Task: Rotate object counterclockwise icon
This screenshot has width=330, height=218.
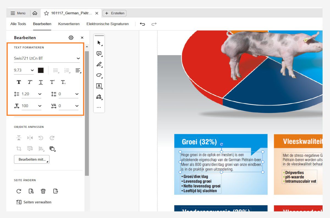Action: [x=41, y=138]
